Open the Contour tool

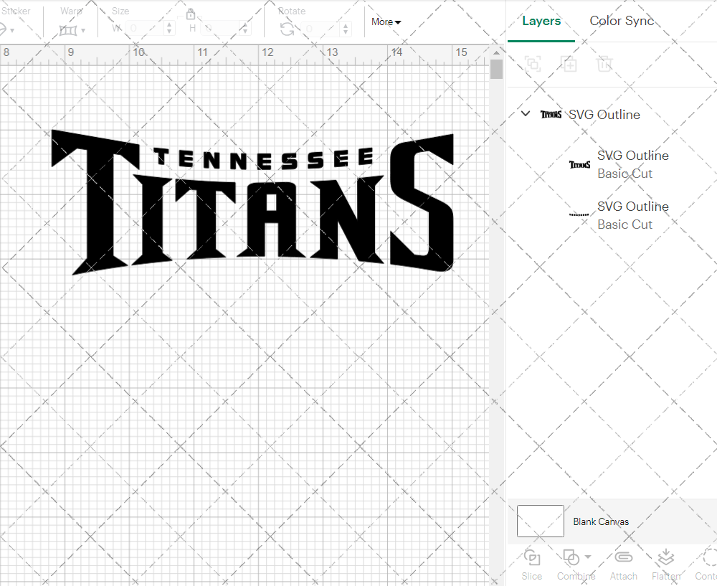(x=706, y=564)
